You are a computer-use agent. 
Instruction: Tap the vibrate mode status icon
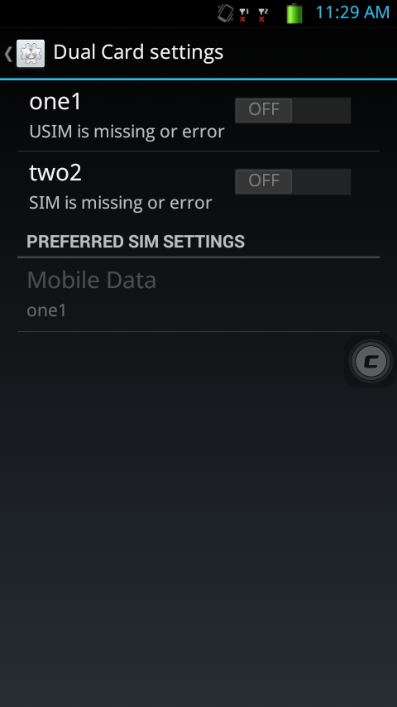coord(226,13)
